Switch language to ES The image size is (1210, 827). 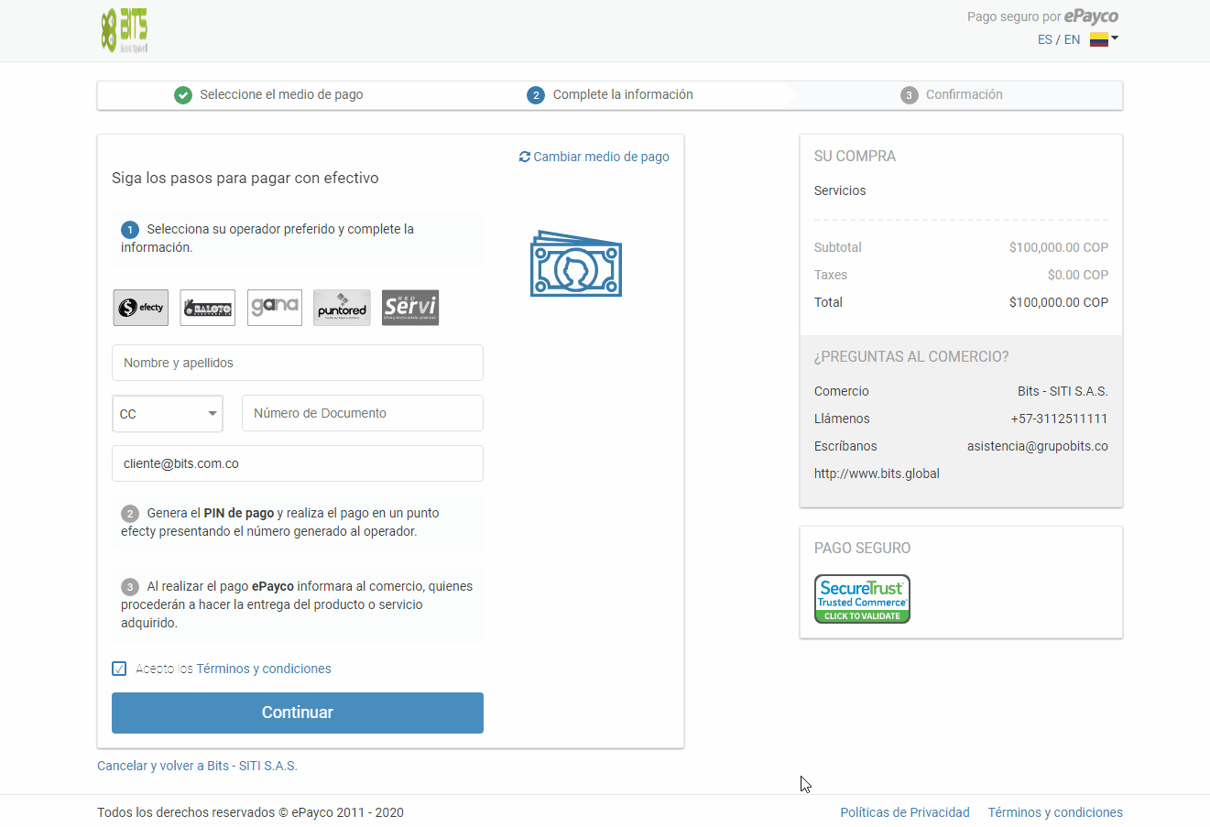[x=1045, y=39]
